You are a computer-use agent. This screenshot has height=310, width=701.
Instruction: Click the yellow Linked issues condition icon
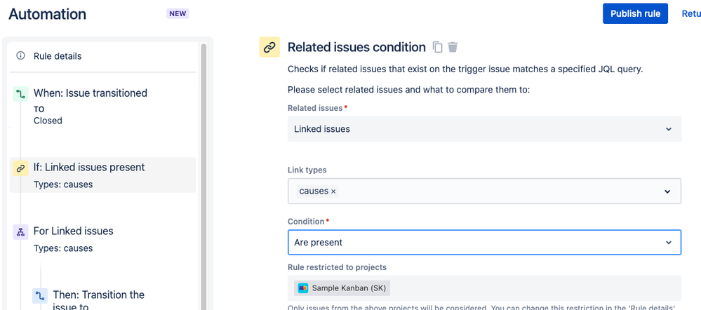pos(20,168)
